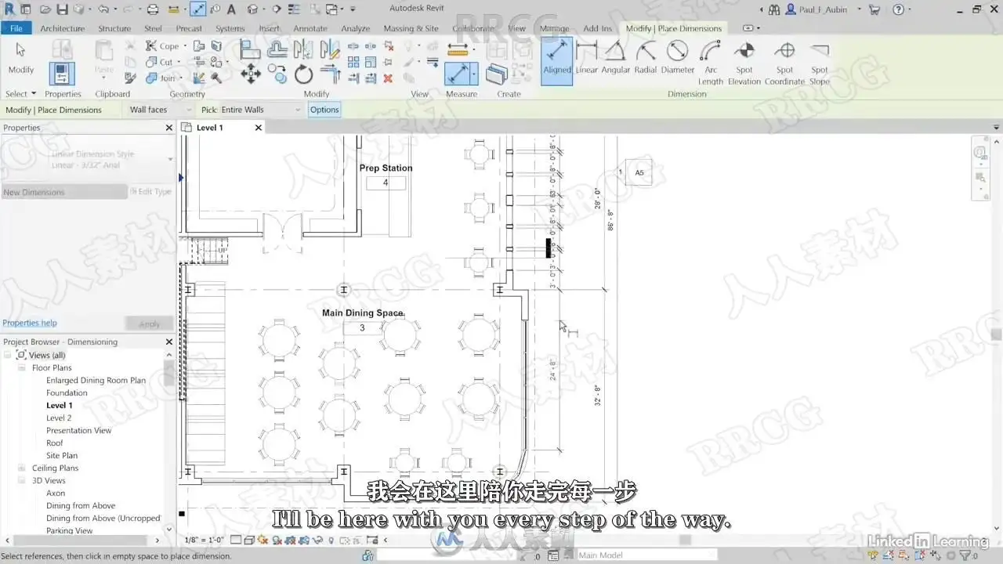
Task: Click the Offset tool icon
Action: coord(277,49)
